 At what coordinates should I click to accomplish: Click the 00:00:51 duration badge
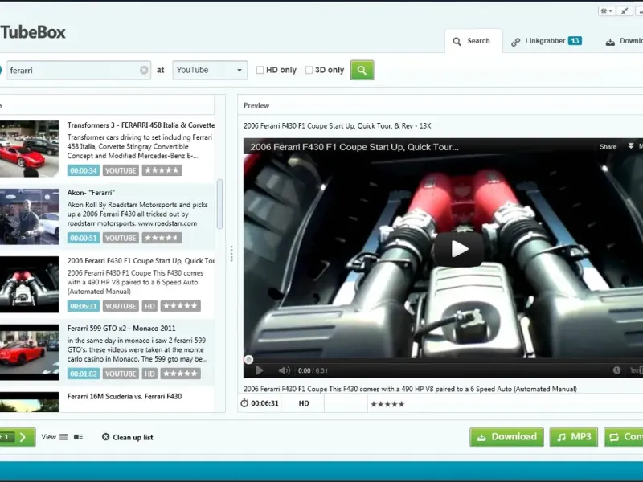click(x=84, y=238)
